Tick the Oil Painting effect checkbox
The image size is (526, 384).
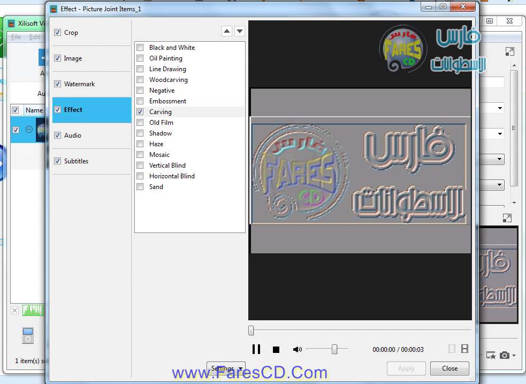140,58
